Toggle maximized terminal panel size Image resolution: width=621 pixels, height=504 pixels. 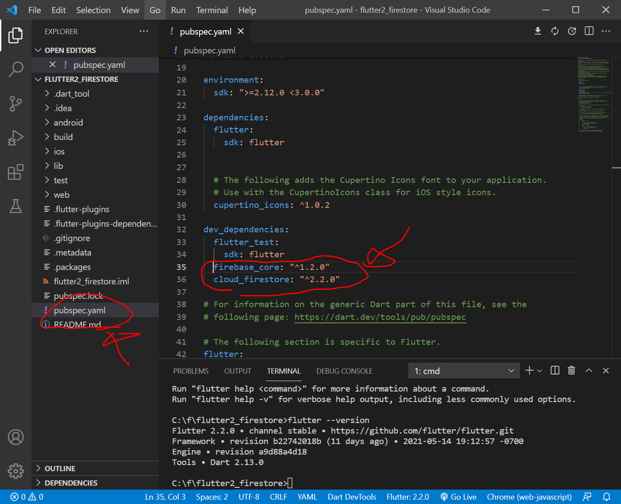(x=589, y=371)
